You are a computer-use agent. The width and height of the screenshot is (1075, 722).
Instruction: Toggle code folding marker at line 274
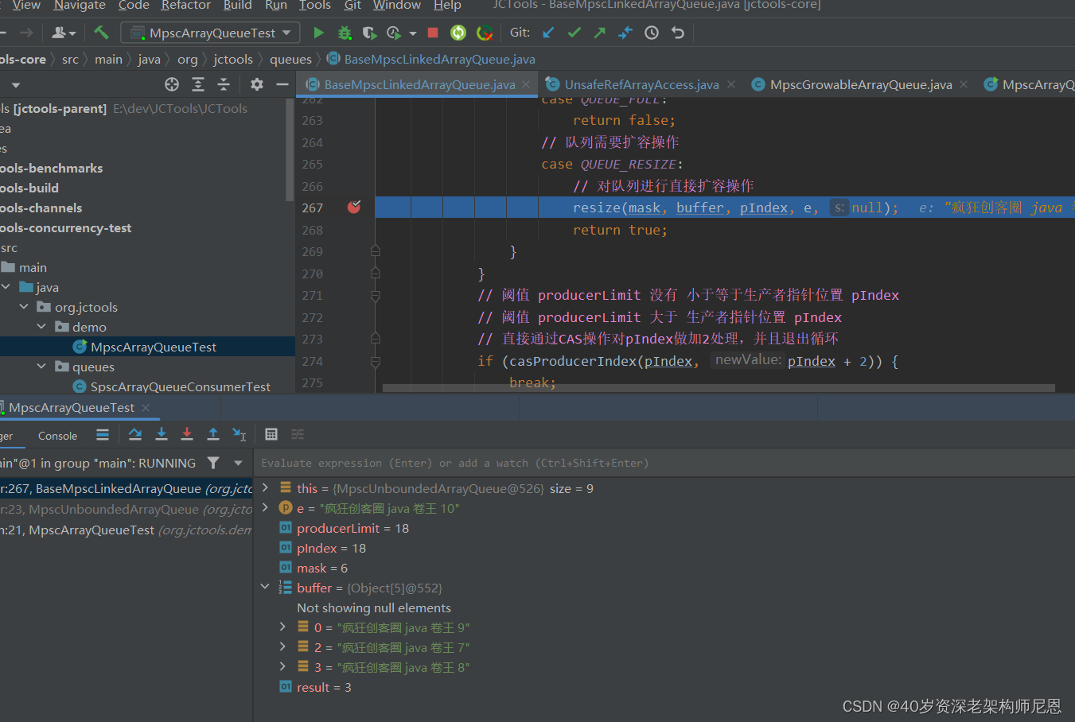[376, 361]
